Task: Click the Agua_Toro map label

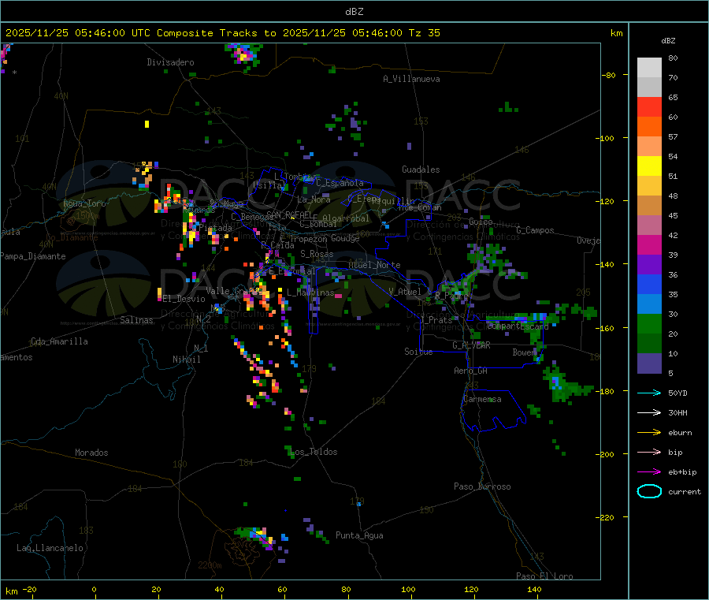Action: coord(84,203)
